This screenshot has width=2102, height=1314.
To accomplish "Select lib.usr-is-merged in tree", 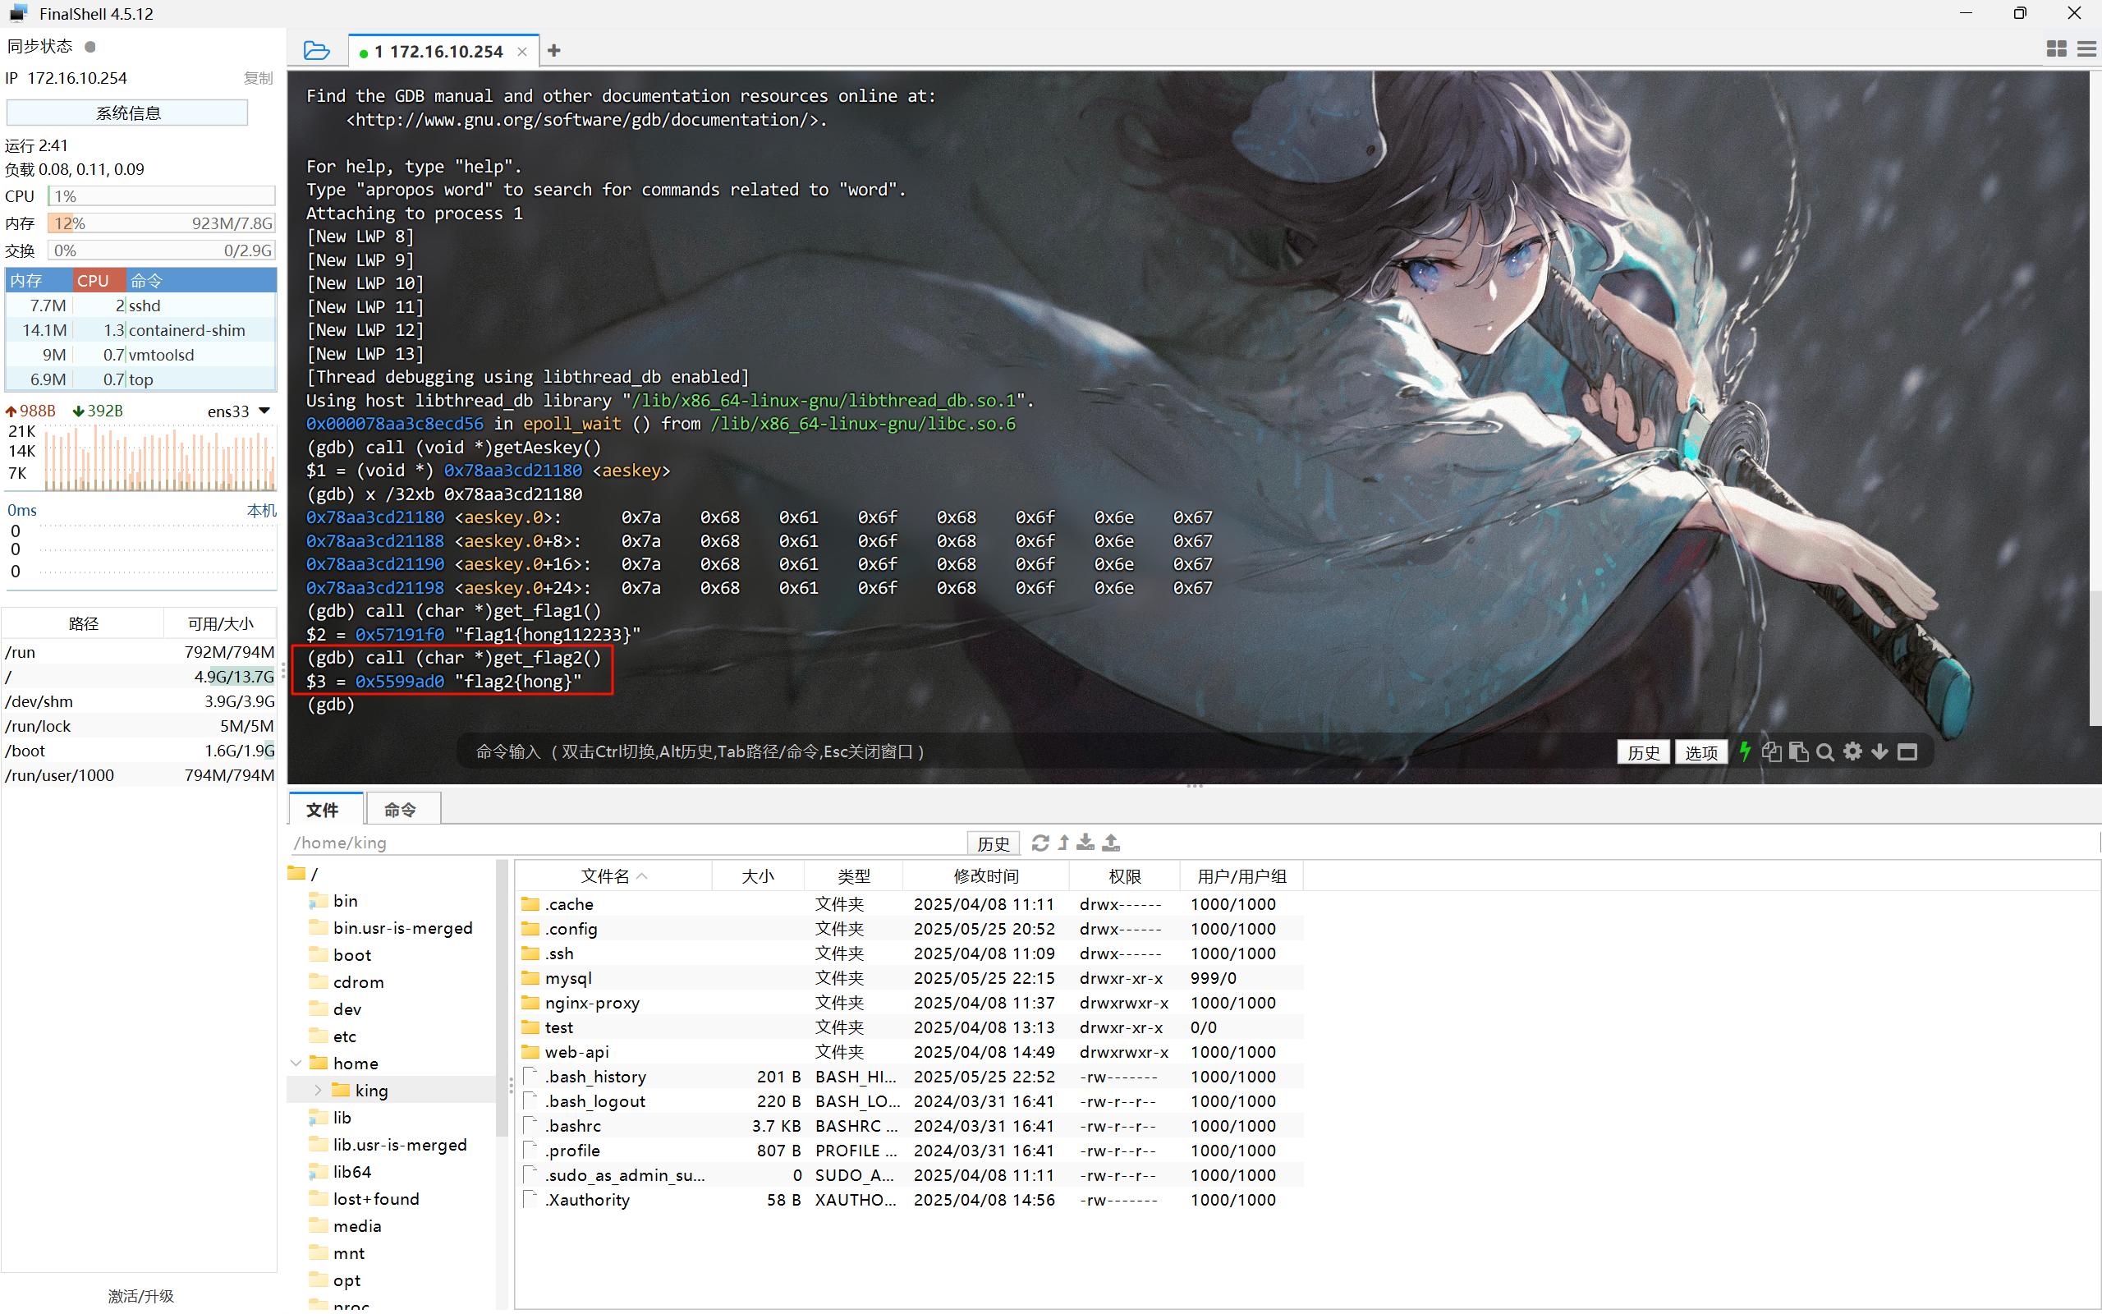I will click(x=388, y=1145).
